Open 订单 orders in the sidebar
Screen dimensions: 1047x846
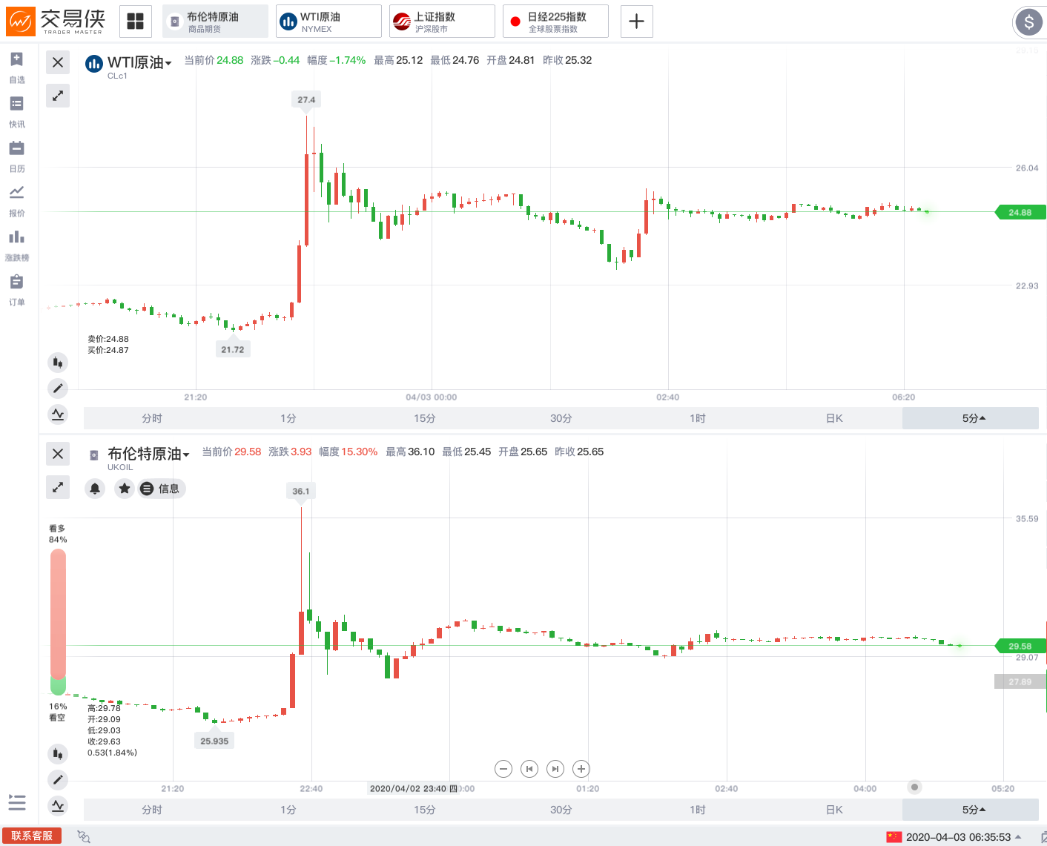[x=17, y=290]
